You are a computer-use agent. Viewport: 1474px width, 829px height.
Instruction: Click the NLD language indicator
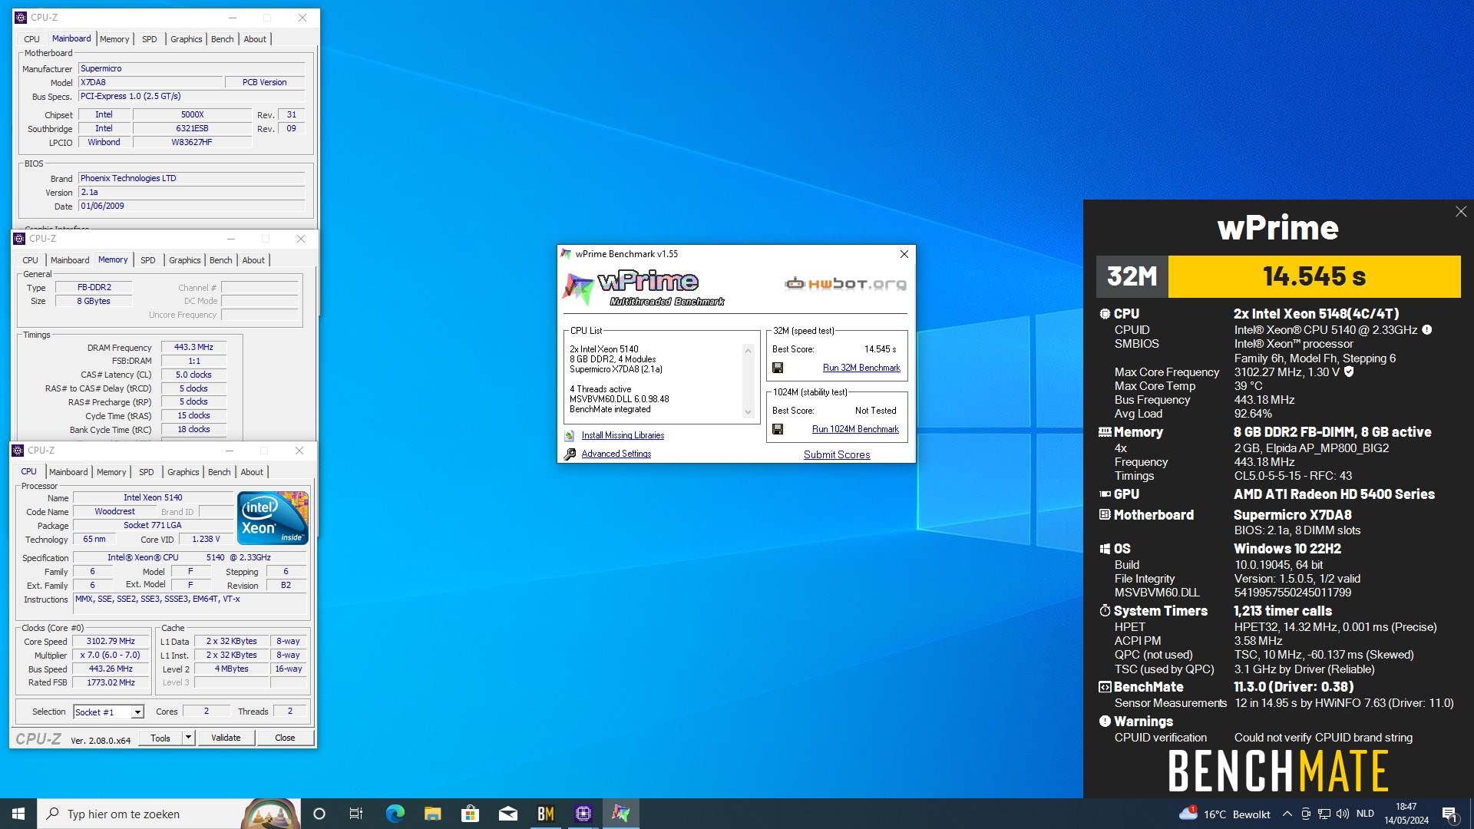pyautogui.click(x=1365, y=814)
